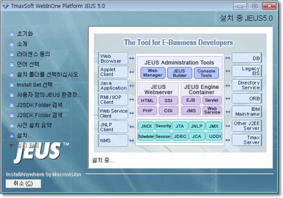
Task: Click the bullet icon beside Install Set 선택
Action: pyautogui.click(x=12, y=85)
